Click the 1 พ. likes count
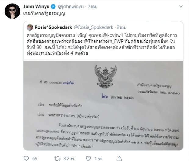The height and width of the screenshot is (163, 189). tap(98, 158)
